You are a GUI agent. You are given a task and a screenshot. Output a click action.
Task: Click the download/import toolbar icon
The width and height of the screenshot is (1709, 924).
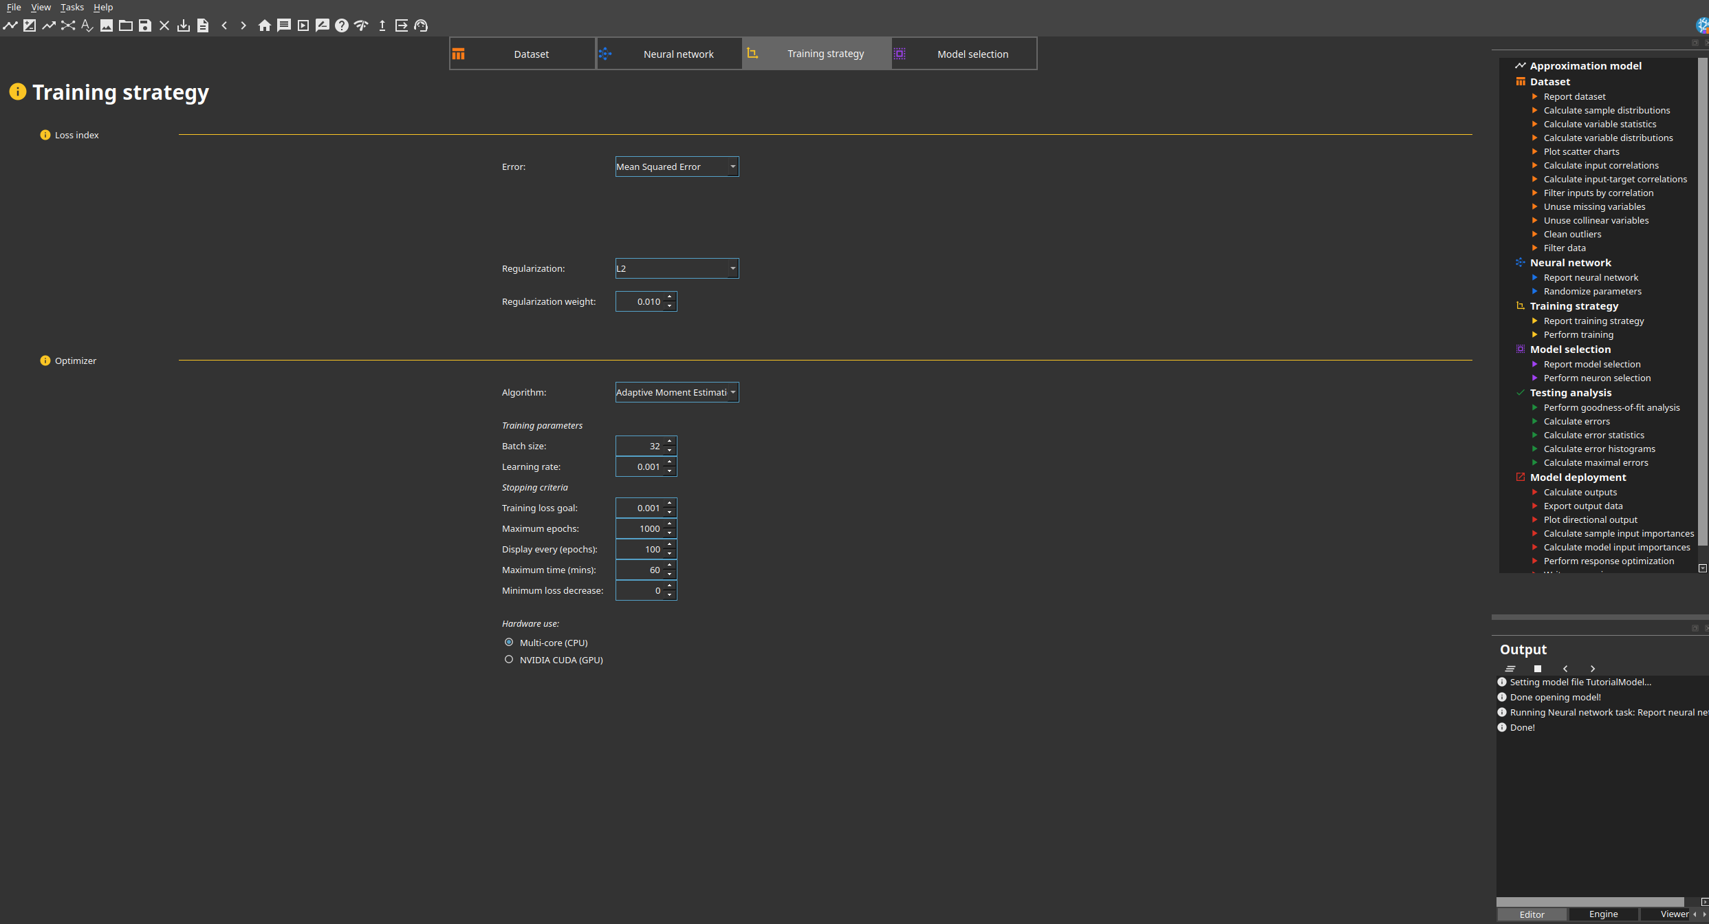coord(184,25)
